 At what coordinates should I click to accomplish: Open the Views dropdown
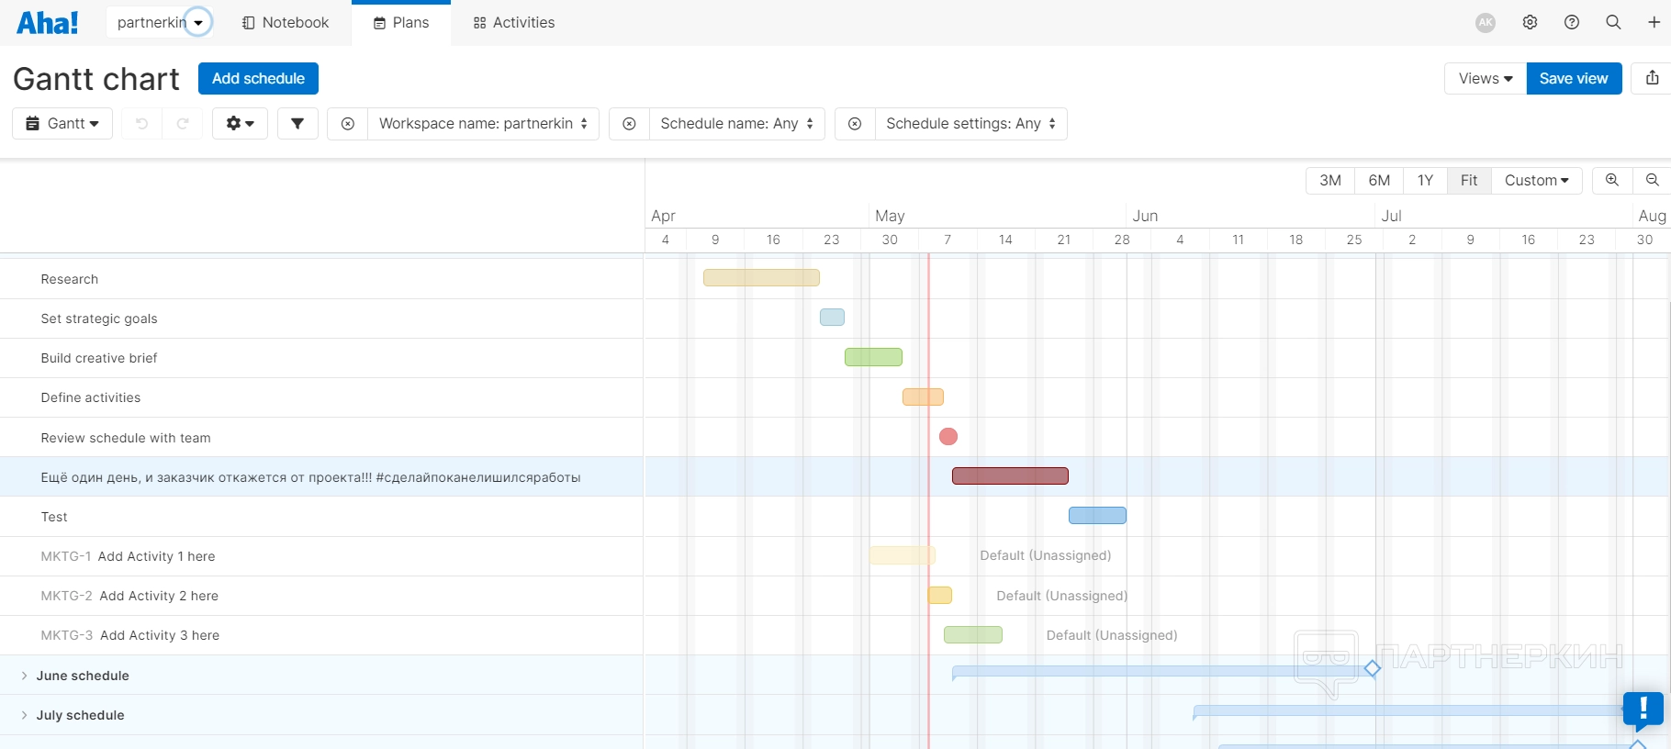pyautogui.click(x=1485, y=78)
